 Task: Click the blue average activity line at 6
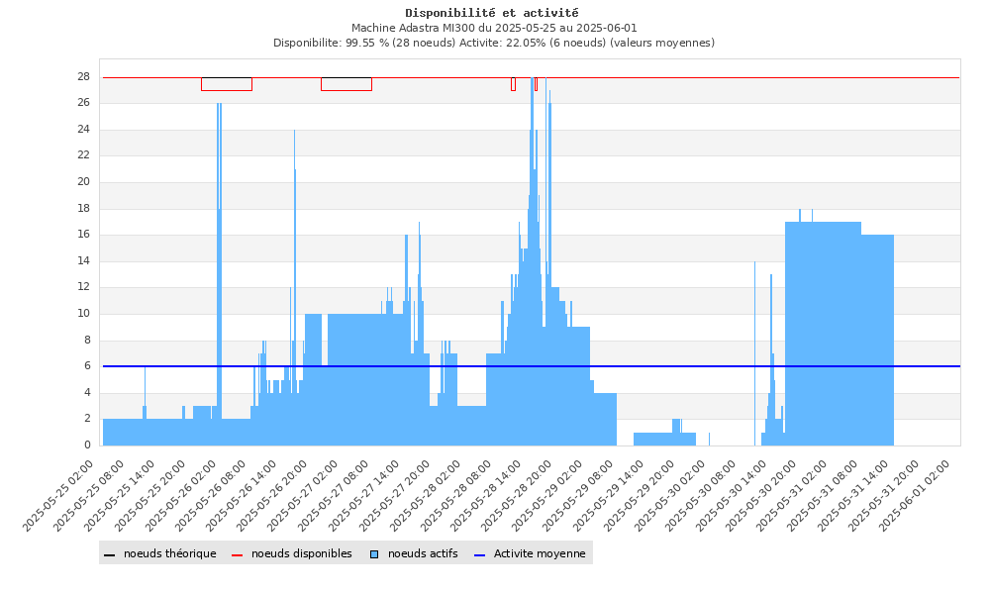coord(531,366)
